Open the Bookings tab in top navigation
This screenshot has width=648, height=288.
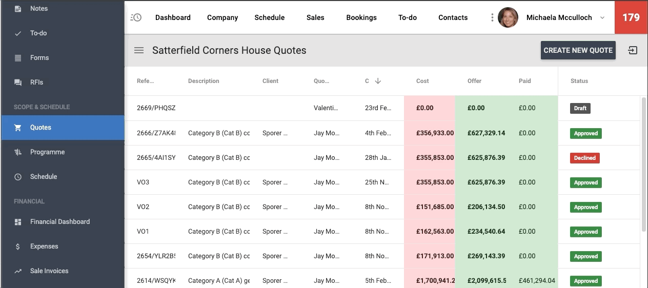coord(361,17)
